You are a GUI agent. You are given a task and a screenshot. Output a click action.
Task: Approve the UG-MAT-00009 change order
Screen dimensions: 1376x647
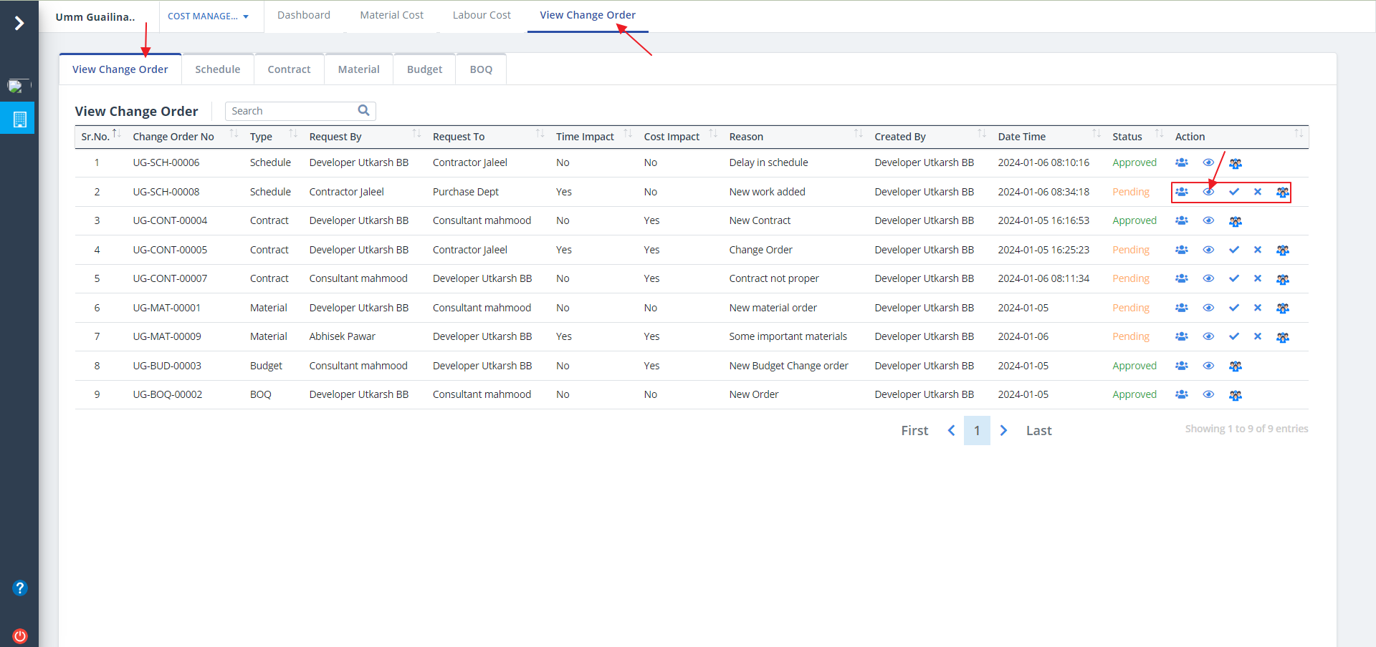(x=1233, y=336)
